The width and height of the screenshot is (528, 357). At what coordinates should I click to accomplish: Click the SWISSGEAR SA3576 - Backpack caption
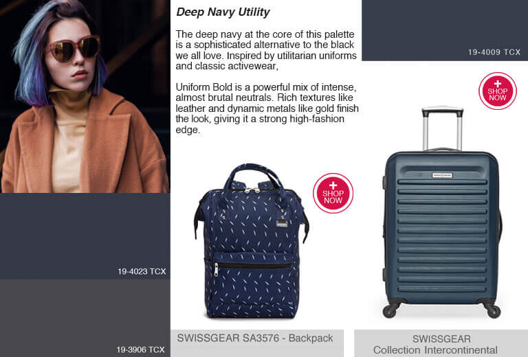(255, 338)
